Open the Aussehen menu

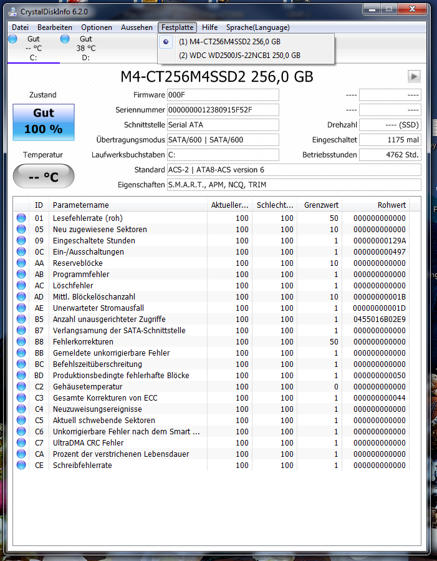click(137, 27)
